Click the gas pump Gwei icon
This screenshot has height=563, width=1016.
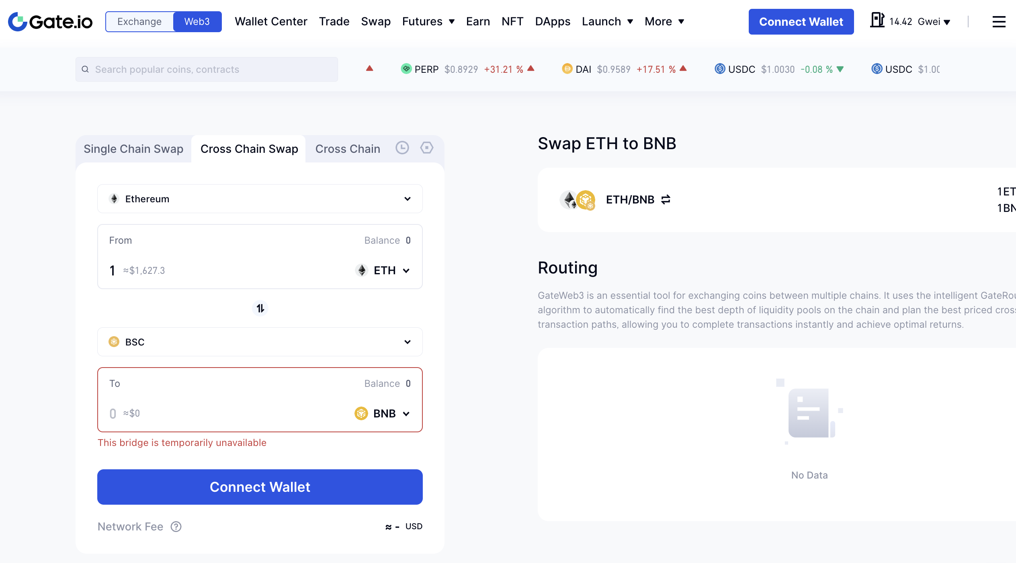(877, 20)
